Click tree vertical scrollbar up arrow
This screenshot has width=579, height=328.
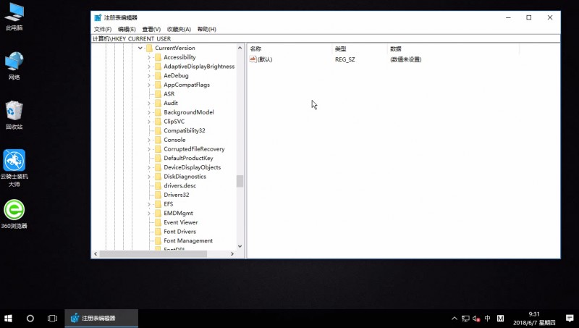click(240, 48)
